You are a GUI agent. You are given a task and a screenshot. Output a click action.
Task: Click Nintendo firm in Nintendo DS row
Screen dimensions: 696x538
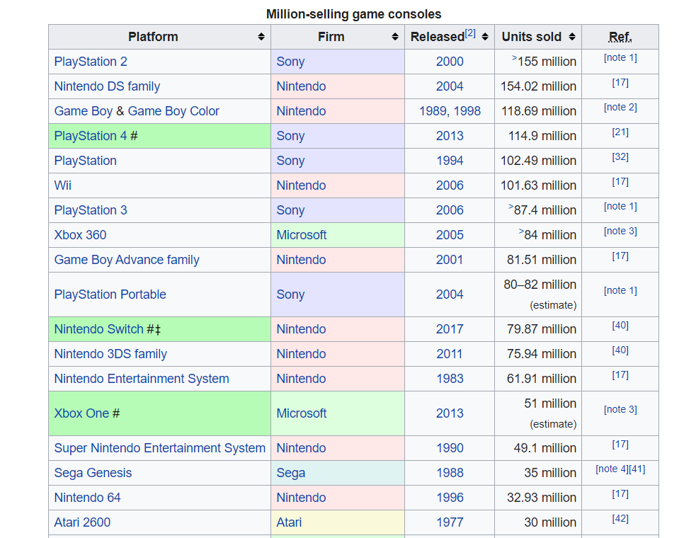[x=301, y=86]
